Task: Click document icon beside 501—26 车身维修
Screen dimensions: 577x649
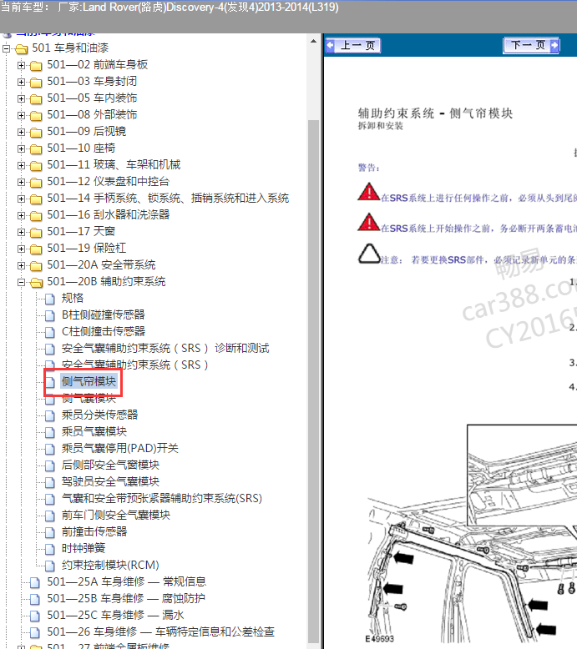Action: [x=35, y=632]
